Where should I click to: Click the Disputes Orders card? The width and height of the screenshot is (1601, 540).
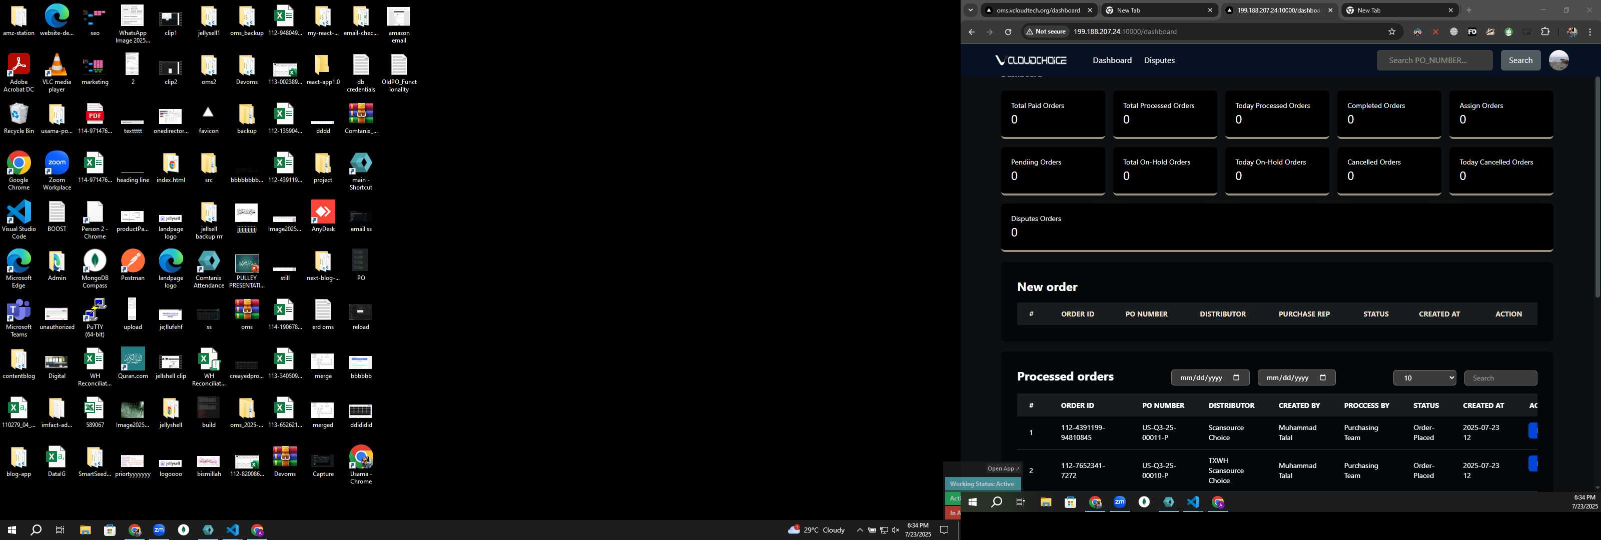click(1277, 227)
